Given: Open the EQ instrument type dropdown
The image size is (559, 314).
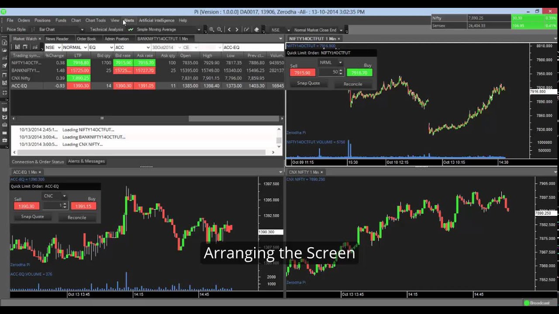Looking at the screenshot, I should pos(111,48).
